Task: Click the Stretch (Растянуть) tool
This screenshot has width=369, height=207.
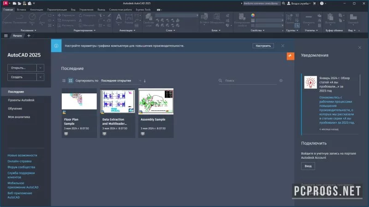Action: click(65, 25)
